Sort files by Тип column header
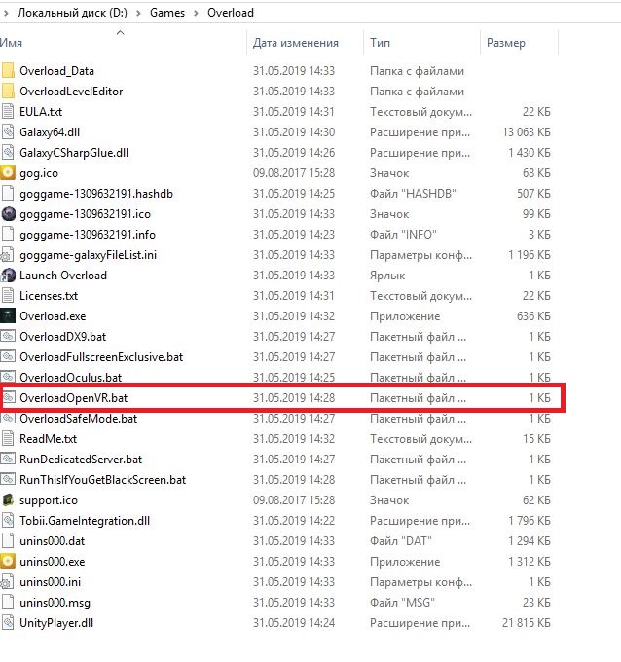 click(x=380, y=43)
